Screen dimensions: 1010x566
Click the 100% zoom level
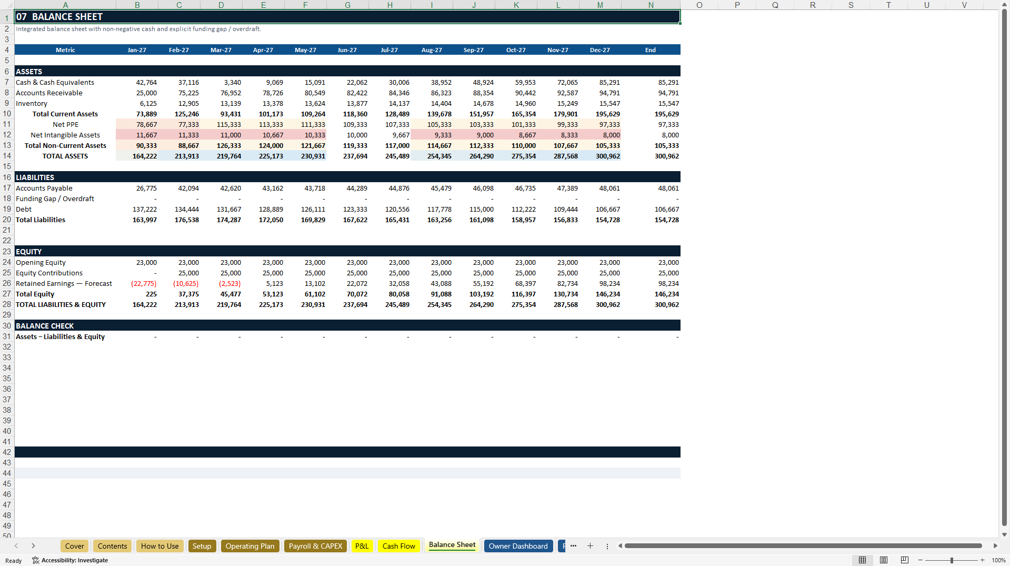point(998,560)
